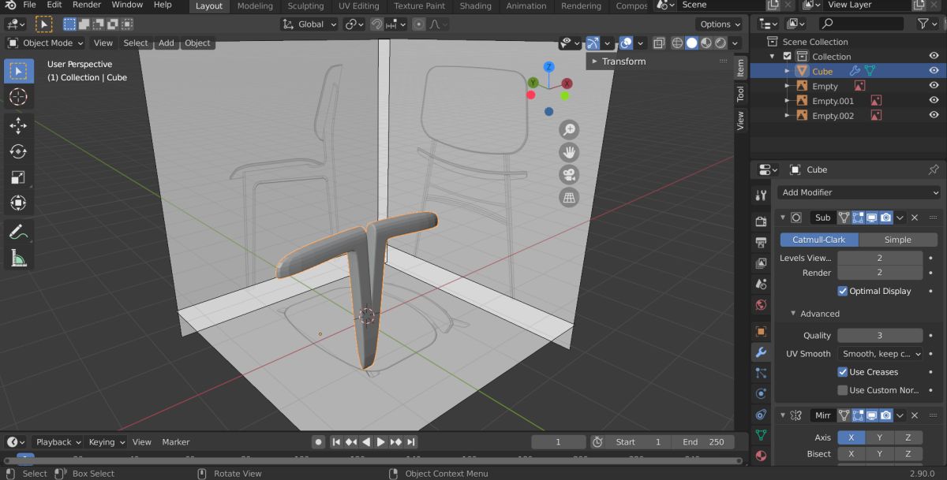Open the File menu
The height and width of the screenshot is (480, 947).
click(30, 5)
